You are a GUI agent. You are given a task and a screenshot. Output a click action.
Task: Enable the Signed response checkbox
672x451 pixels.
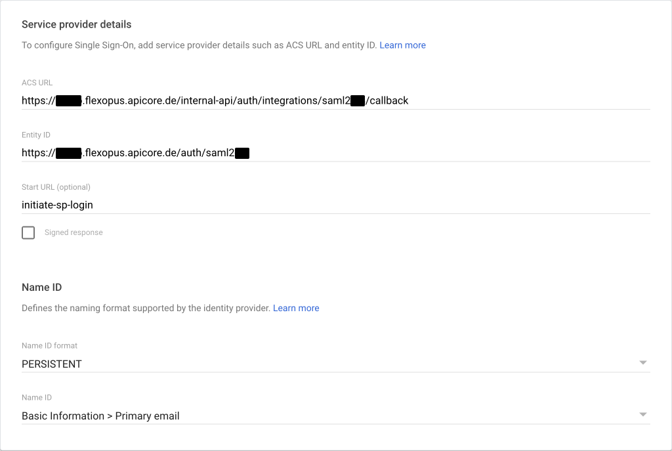[x=28, y=232]
